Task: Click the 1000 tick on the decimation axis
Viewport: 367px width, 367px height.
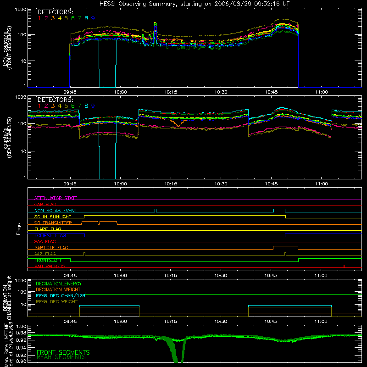Action: pyautogui.click(x=20, y=280)
